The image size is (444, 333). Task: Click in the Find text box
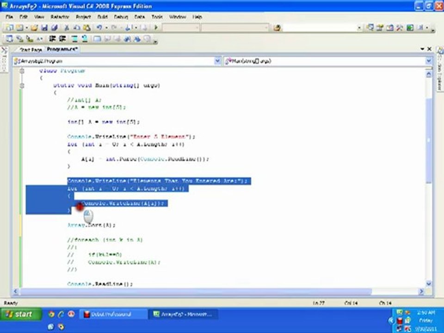coord(320,27)
